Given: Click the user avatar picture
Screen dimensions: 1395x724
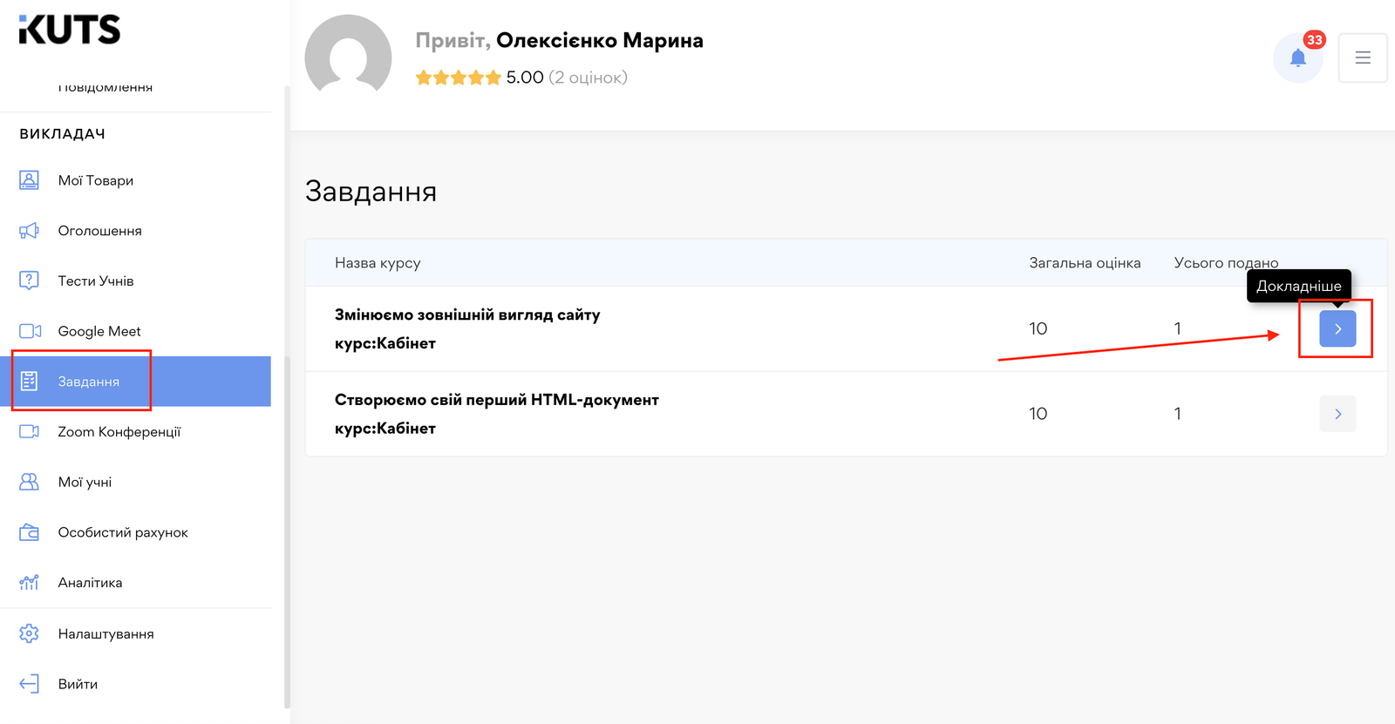Looking at the screenshot, I should click(348, 55).
